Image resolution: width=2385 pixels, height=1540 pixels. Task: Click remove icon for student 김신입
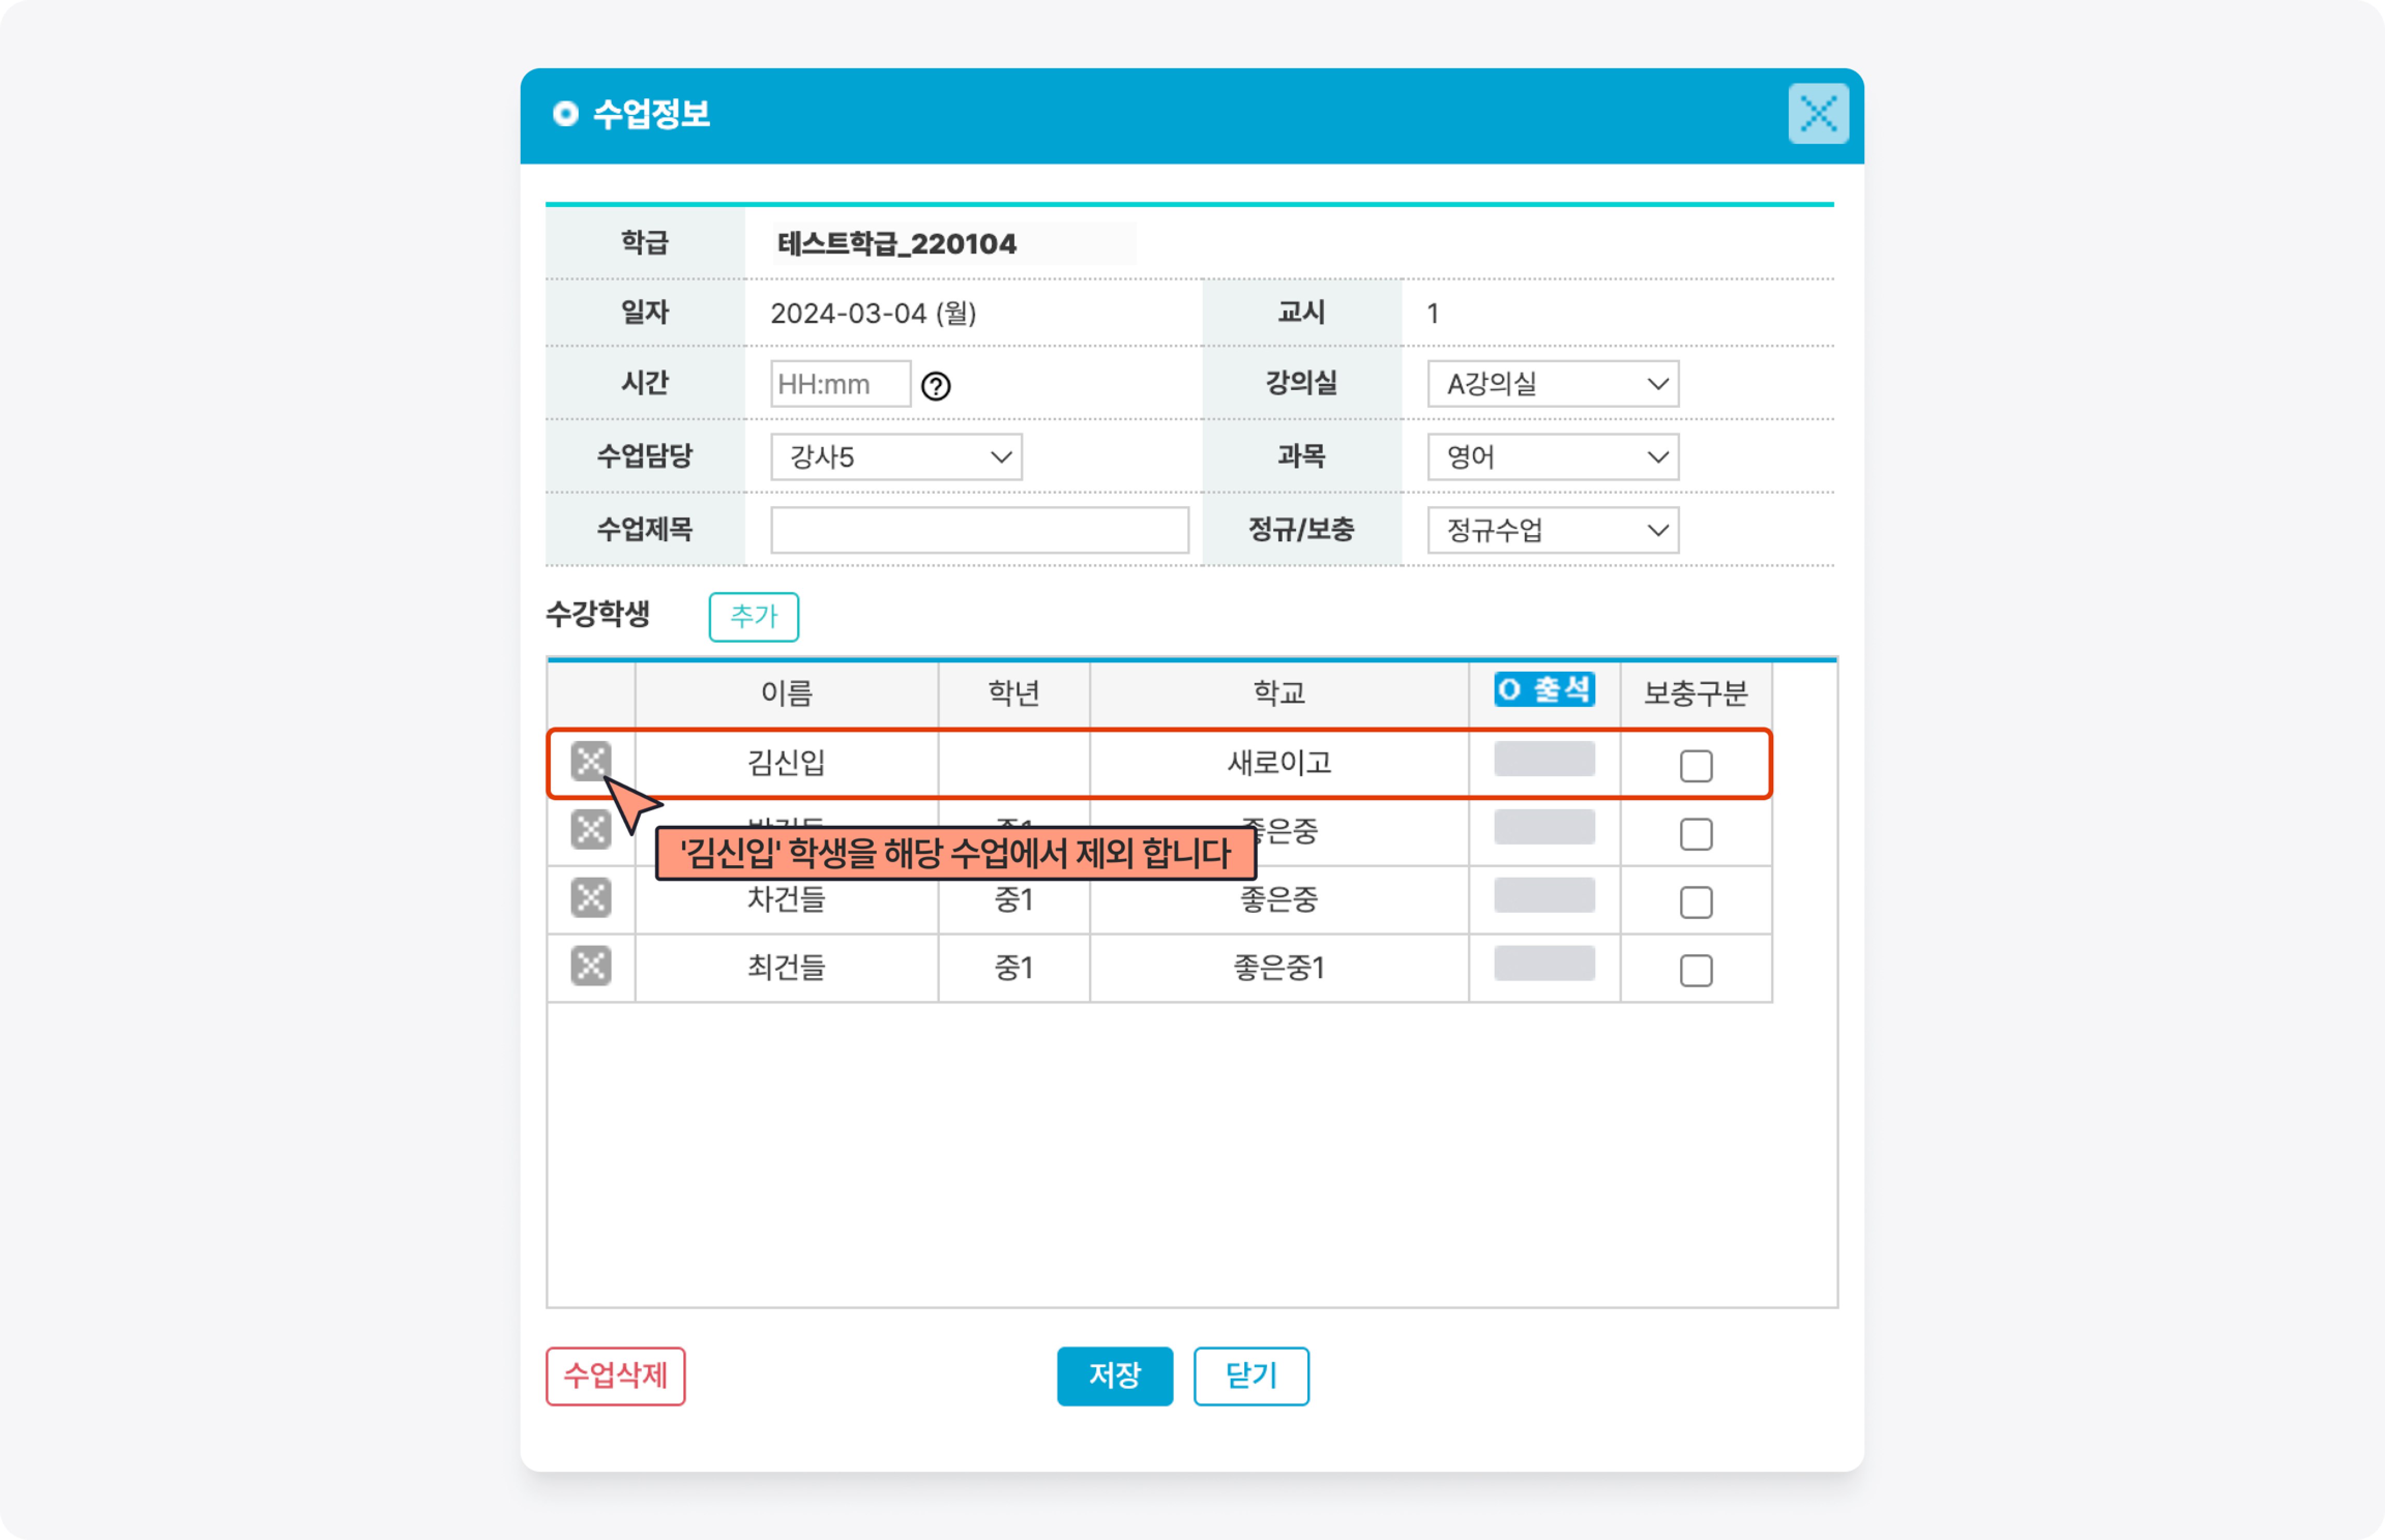(x=590, y=762)
